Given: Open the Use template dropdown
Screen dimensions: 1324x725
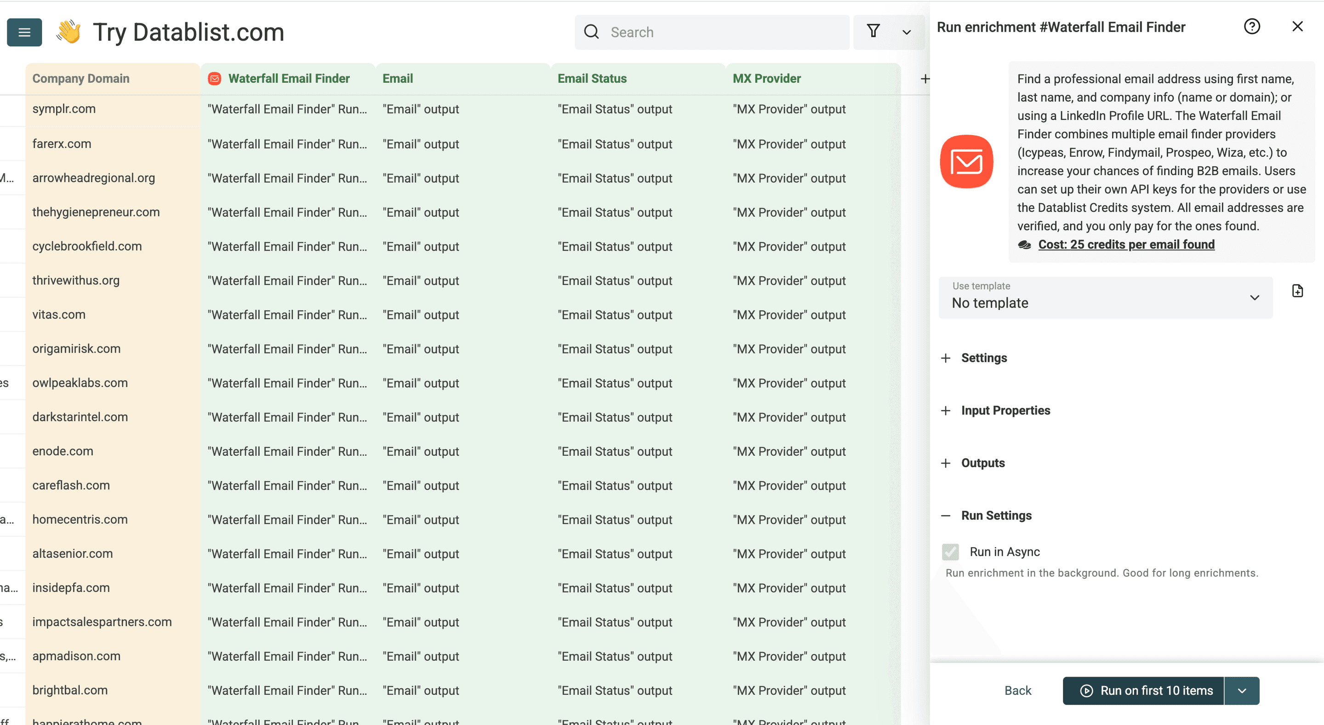Looking at the screenshot, I should pyautogui.click(x=1105, y=297).
